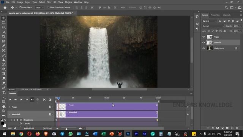Open Excel from the taskbar
The width and height of the screenshot is (243, 137).
(x=103, y=134)
